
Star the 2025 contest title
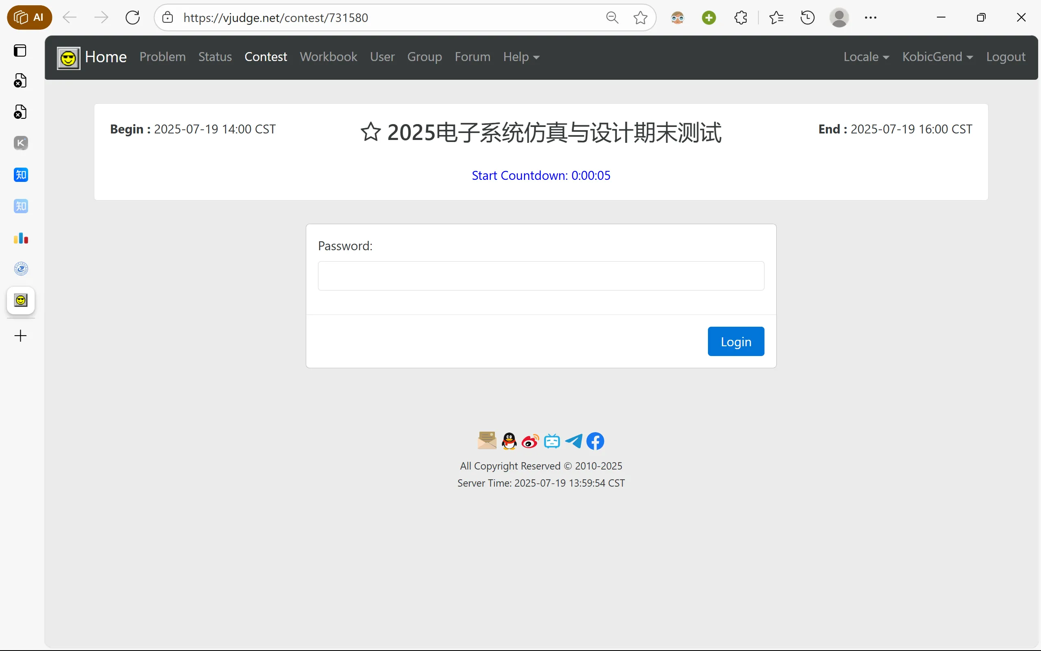click(x=370, y=131)
